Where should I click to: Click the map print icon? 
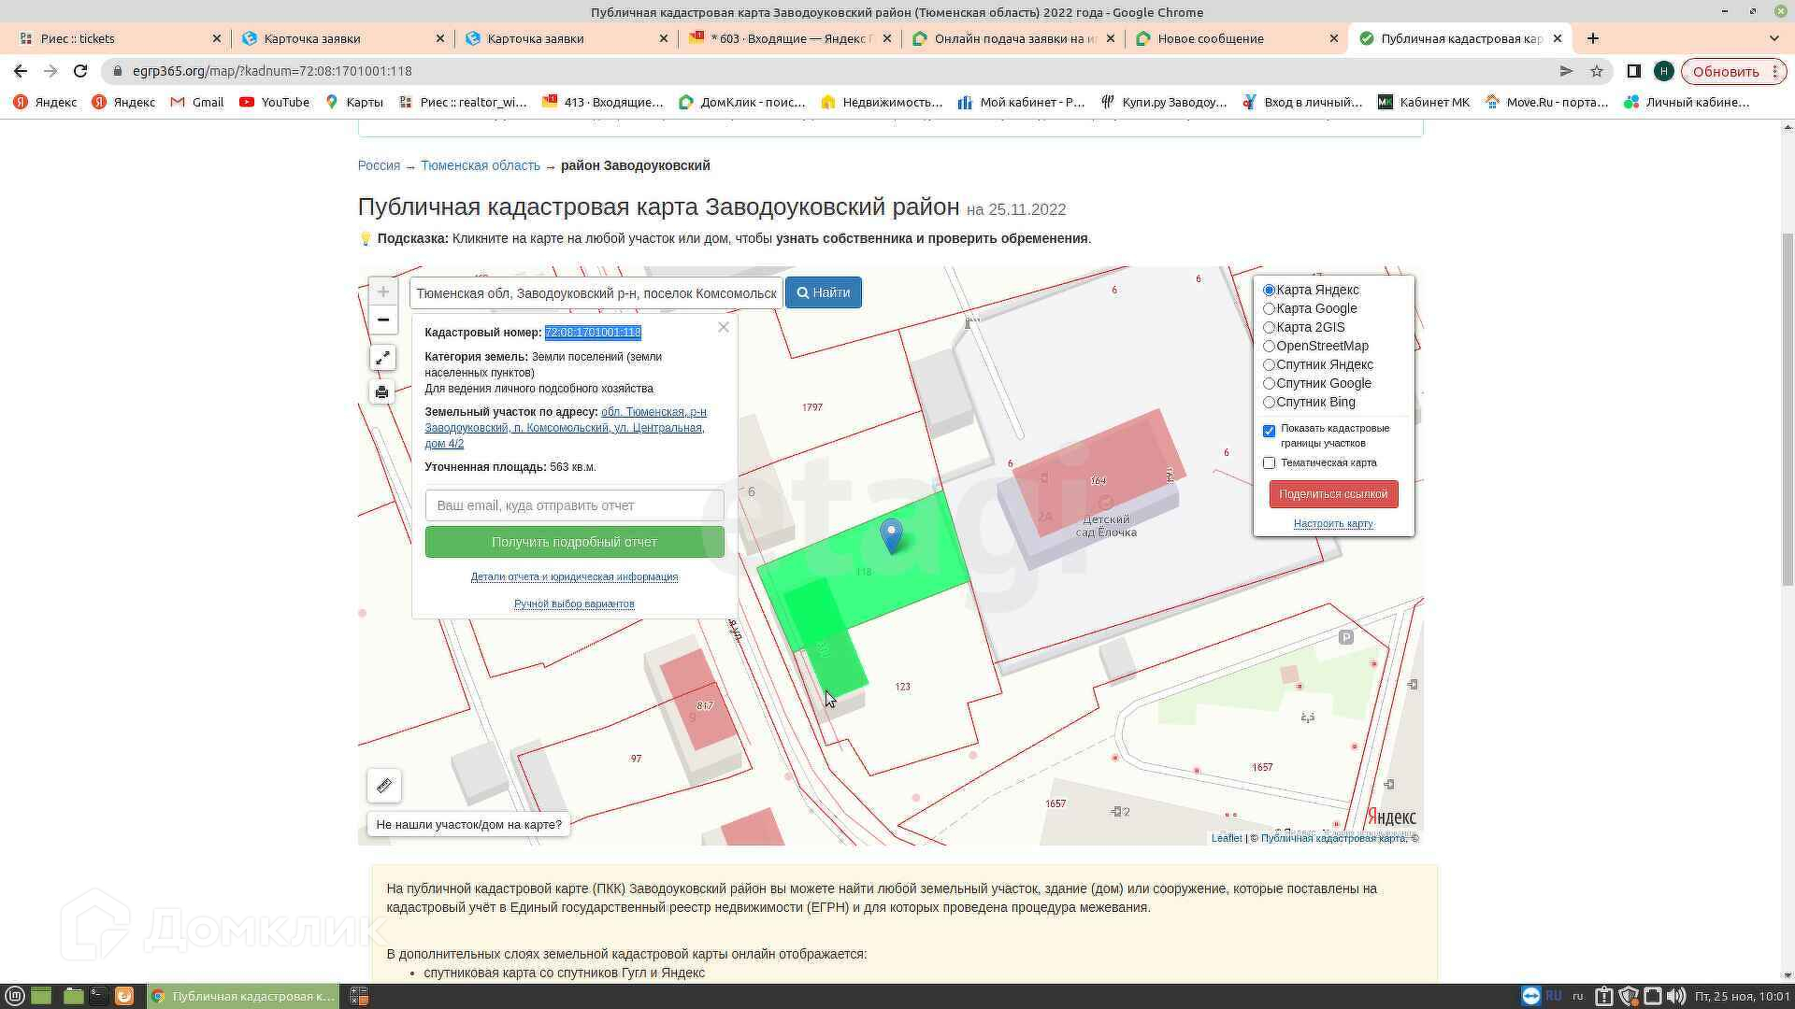click(x=382, y=392)
